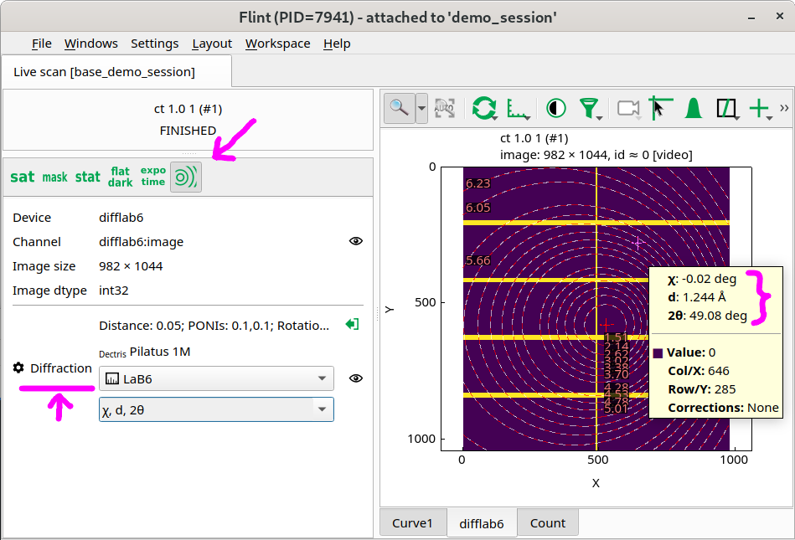Select the zoom magnifier tool
This screenshot has height=540, width=795.
(400, 108)
